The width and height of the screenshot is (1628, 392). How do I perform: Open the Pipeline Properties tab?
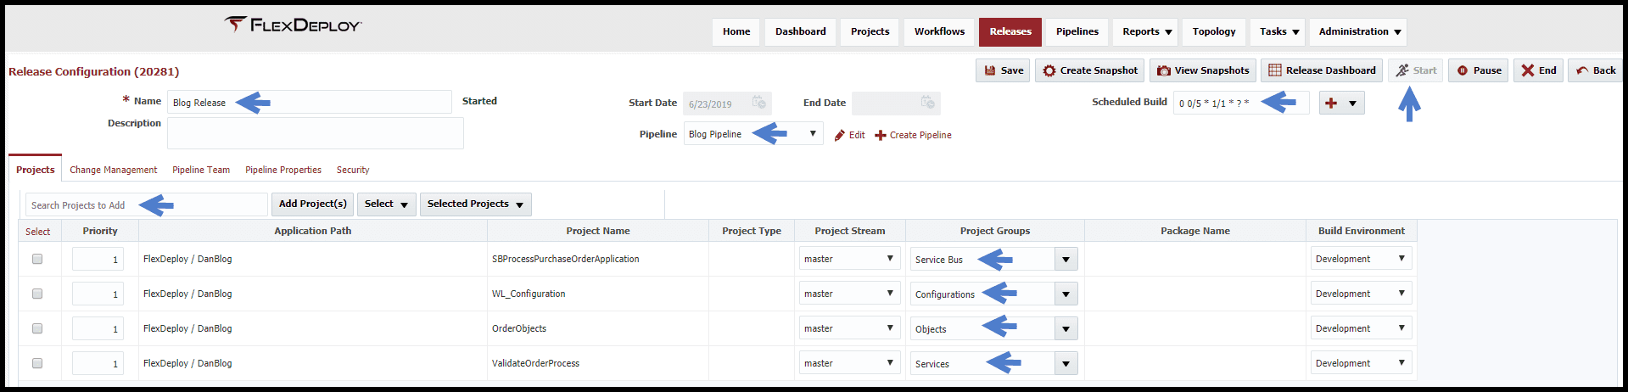click(x=283, y=170)
